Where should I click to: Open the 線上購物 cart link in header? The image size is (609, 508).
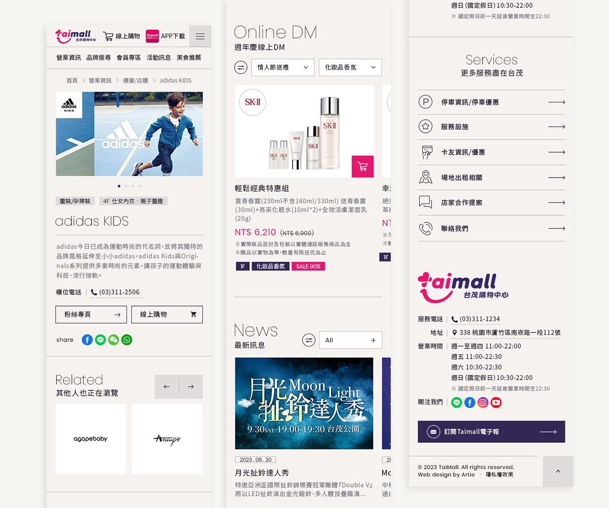pyautogui.click(x=121, y=36)
